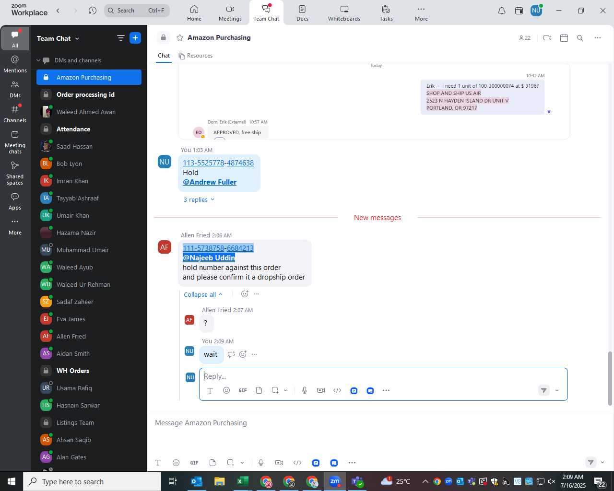Open order link 113-5525778
This screenshot has width=614, height=491.
[203, 163]
